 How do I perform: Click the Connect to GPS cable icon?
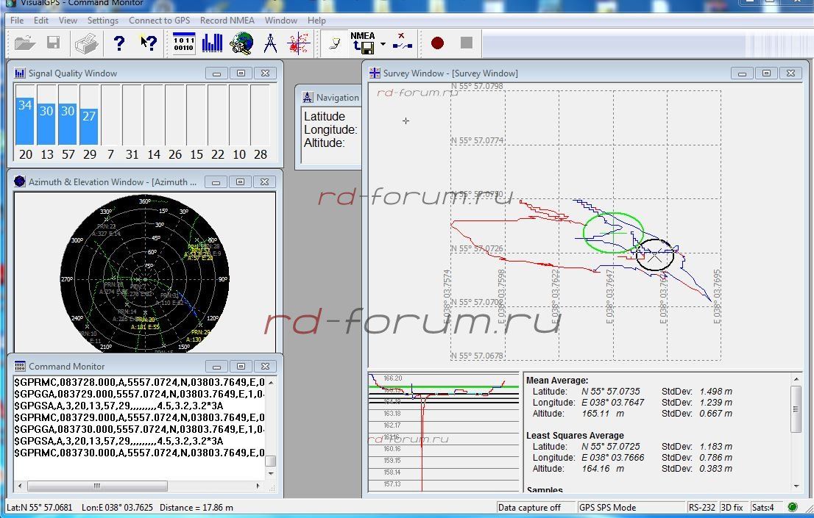coord(335,43)
